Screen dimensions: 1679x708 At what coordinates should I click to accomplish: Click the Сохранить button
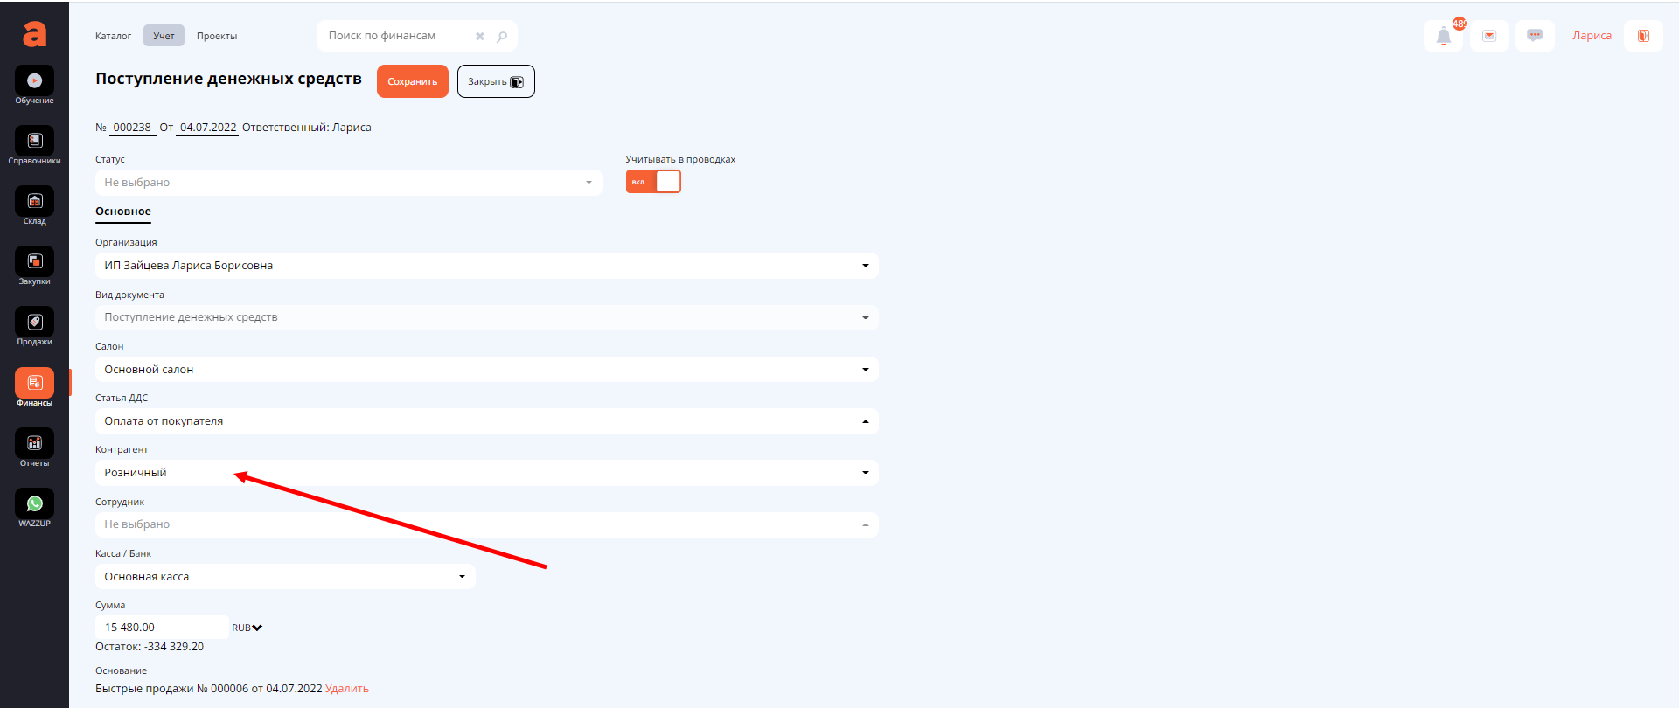[412, 81]
